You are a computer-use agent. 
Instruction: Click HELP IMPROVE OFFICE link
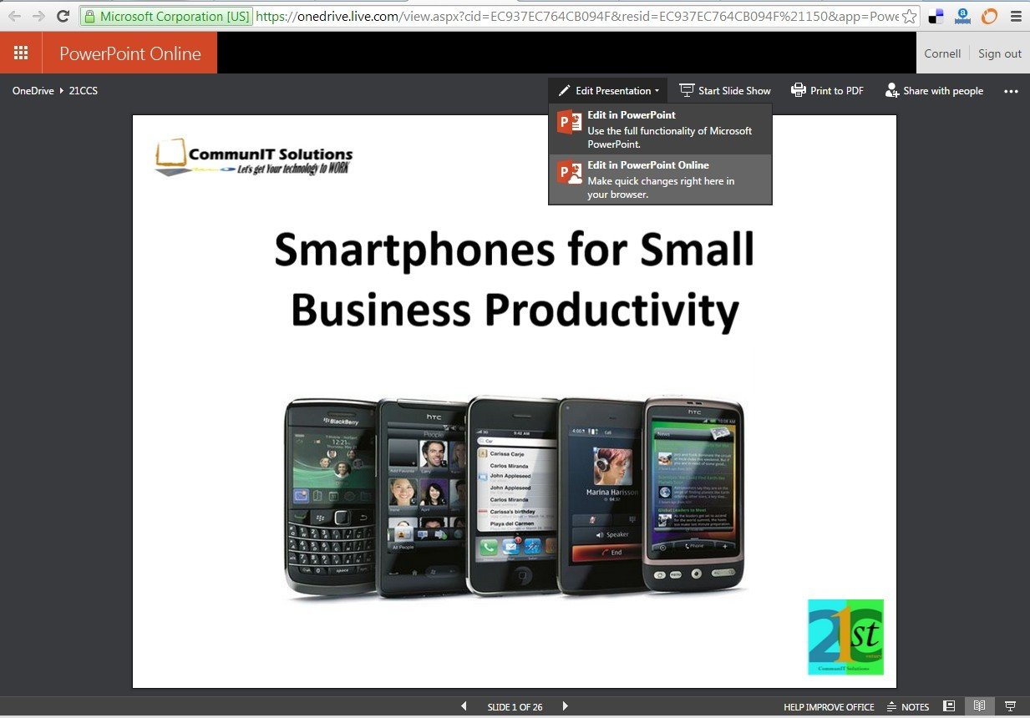829,707
